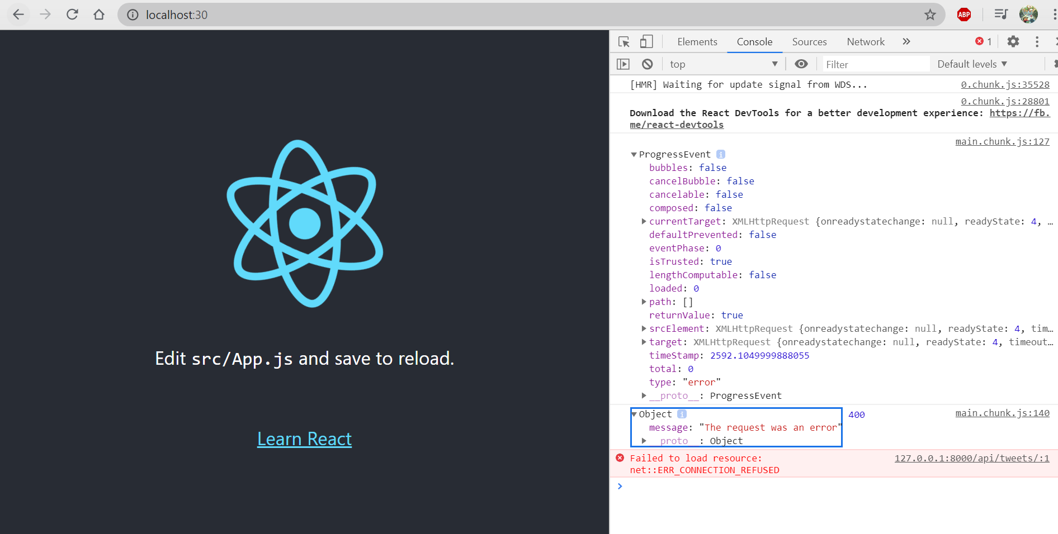The image size is (1058, 534).
Task: Open the DevTools three-dot customize menu
Action: tap(1037, 41)
